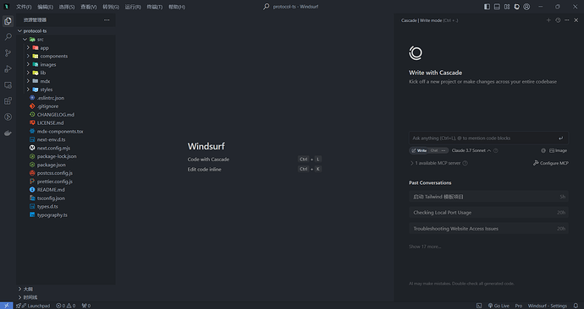Click the customize layout icon
584x309 pixels.
(x=507, y=7)
